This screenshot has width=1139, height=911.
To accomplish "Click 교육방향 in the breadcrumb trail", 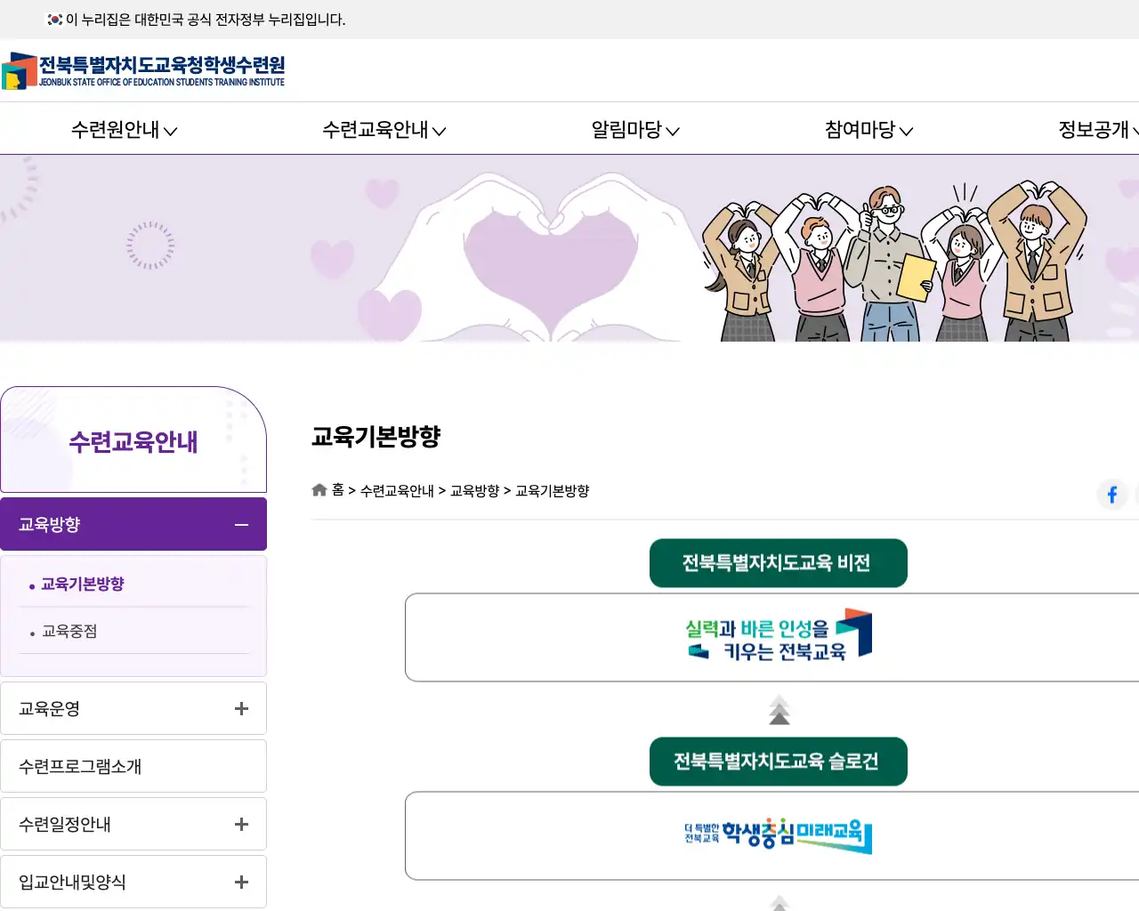I will click(475, 490).
